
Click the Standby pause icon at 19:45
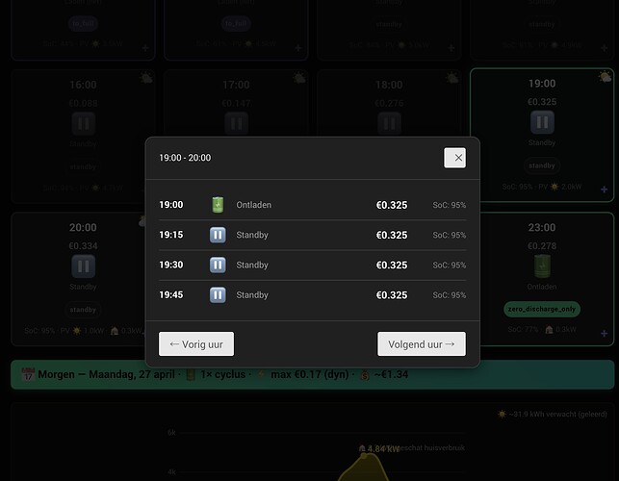(x=218, y=294)
